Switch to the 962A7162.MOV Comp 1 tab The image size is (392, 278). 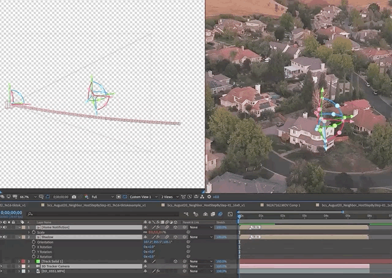point(283,205)
